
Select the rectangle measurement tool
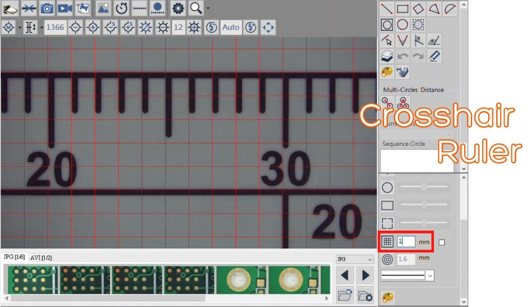tap(403, 8)
